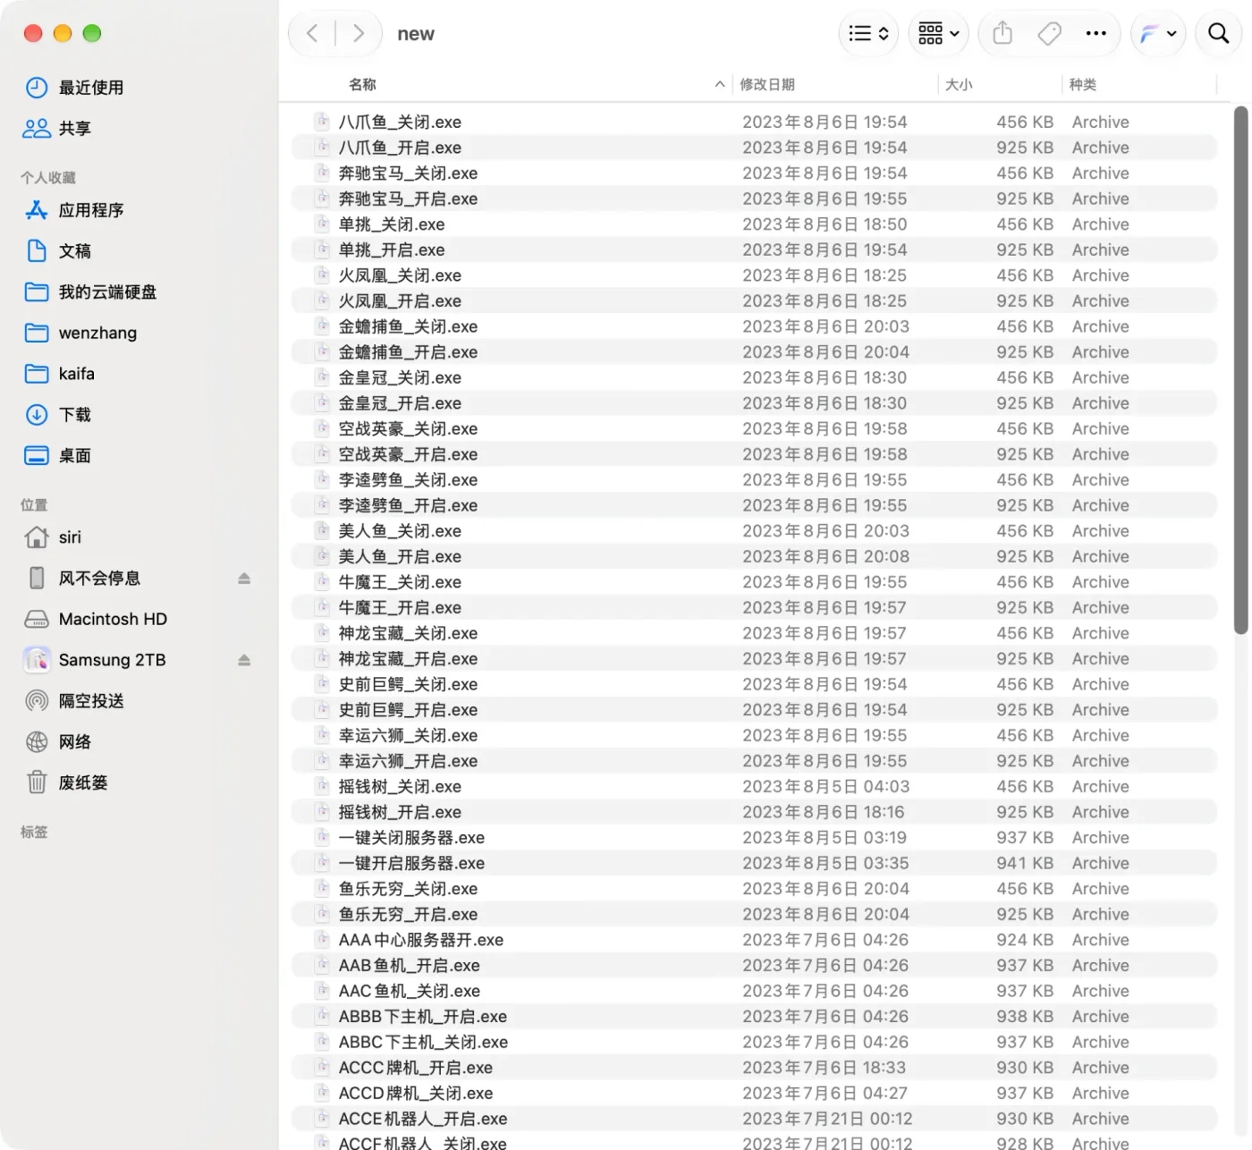Go forward with the right chevron button
This screenshot has height=1150, width=1252.
click(x=359, y=34)
